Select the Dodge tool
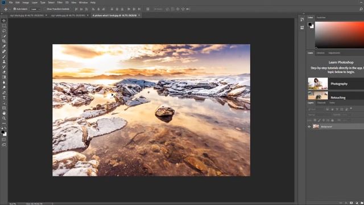The image size is (364, 205). [x=4, y=87]
